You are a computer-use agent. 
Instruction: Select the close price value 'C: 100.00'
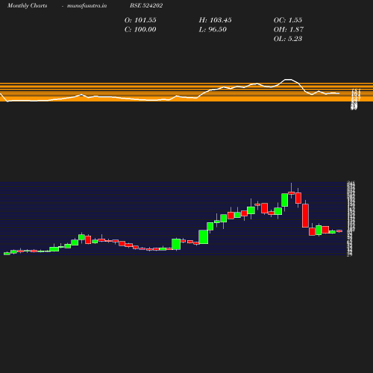pos(140,29)
